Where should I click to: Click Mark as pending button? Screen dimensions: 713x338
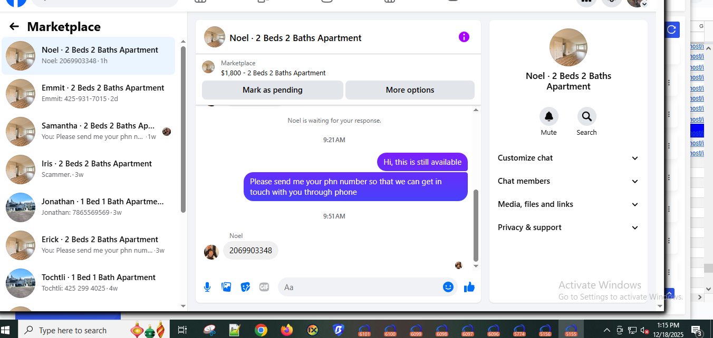click(273, 90)
